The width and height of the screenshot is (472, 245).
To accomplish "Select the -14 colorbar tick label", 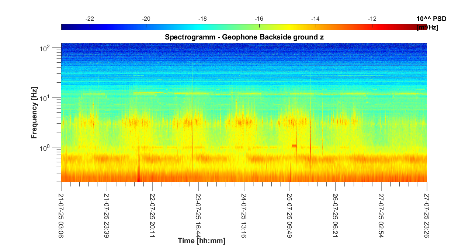I will 315,19.
